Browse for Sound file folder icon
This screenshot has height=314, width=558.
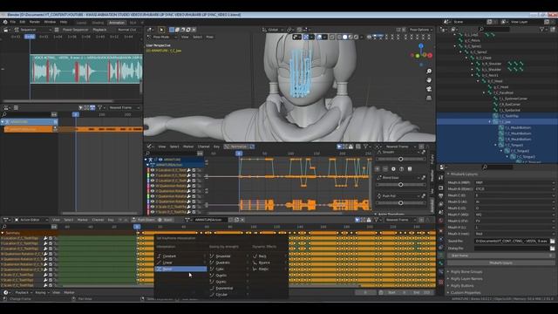point(552,241)
